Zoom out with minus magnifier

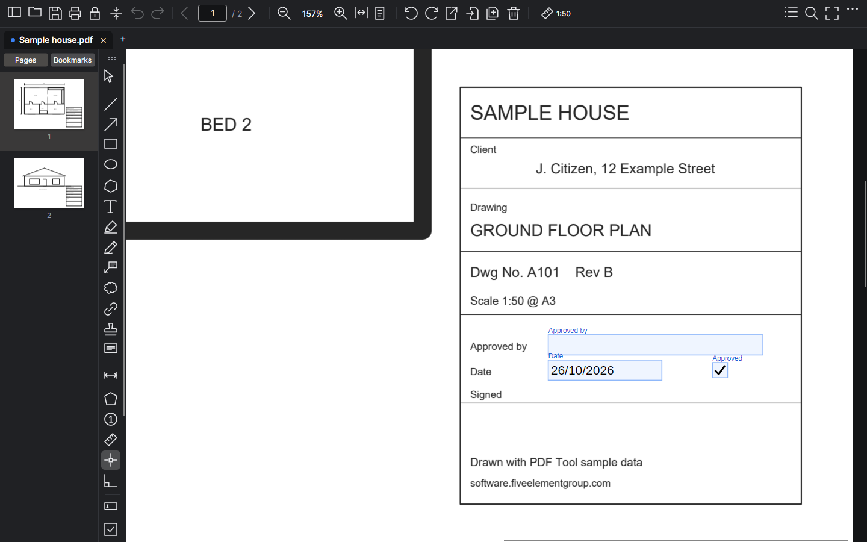(284, 13)
